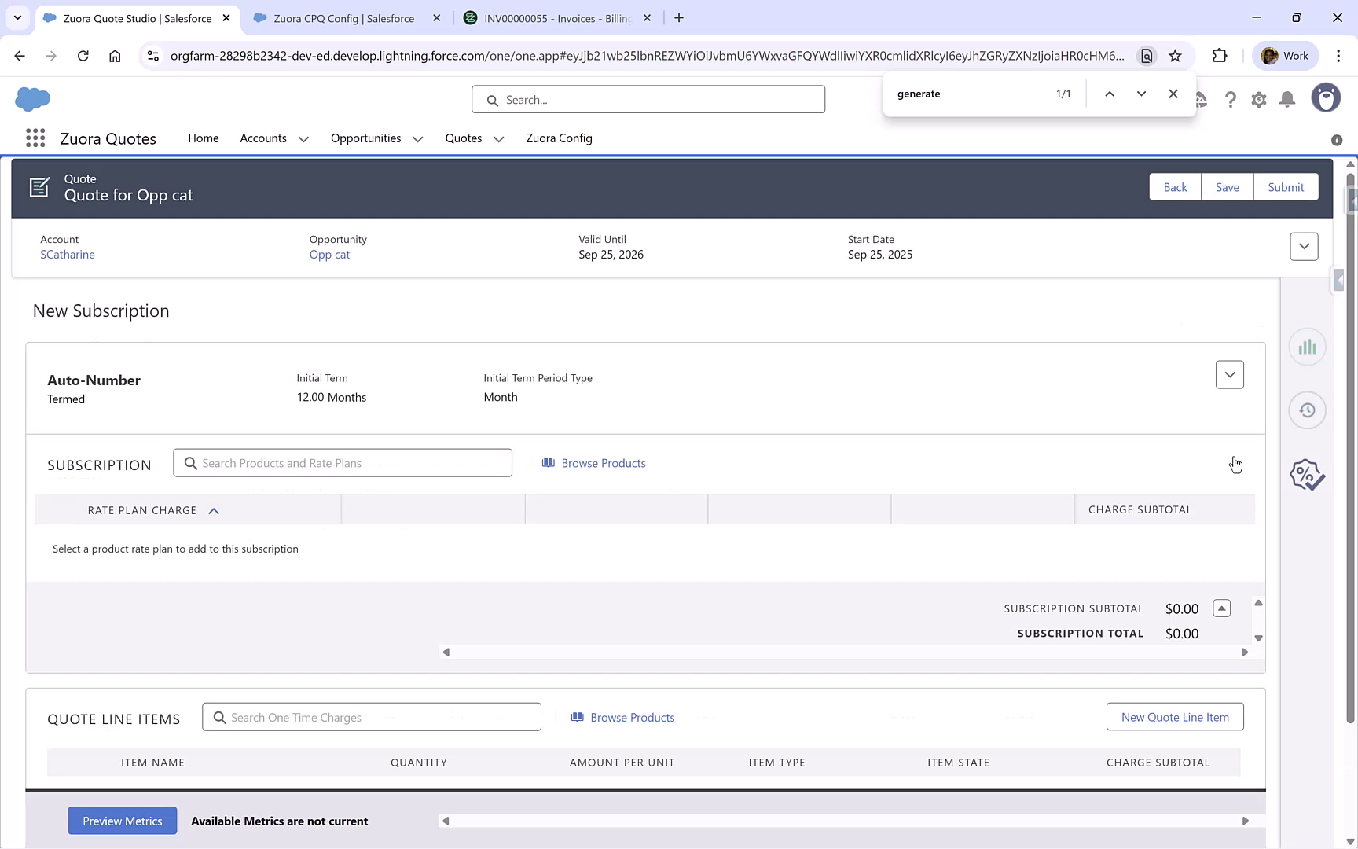Viewport: 1358px width, 849px height.
Task: Switch to the Zuora CPQ Config browser tab
Action: [x=343, y=17]
